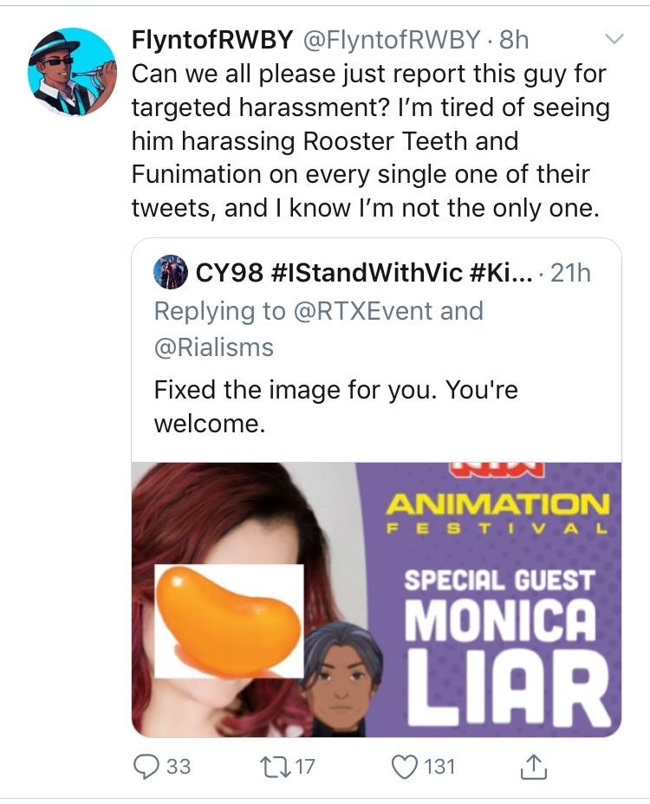The height and width of the screenshot is (804, 650).
Task: Open FlyntofRWBY's profile avatar picture
Action: pos(72,71)
